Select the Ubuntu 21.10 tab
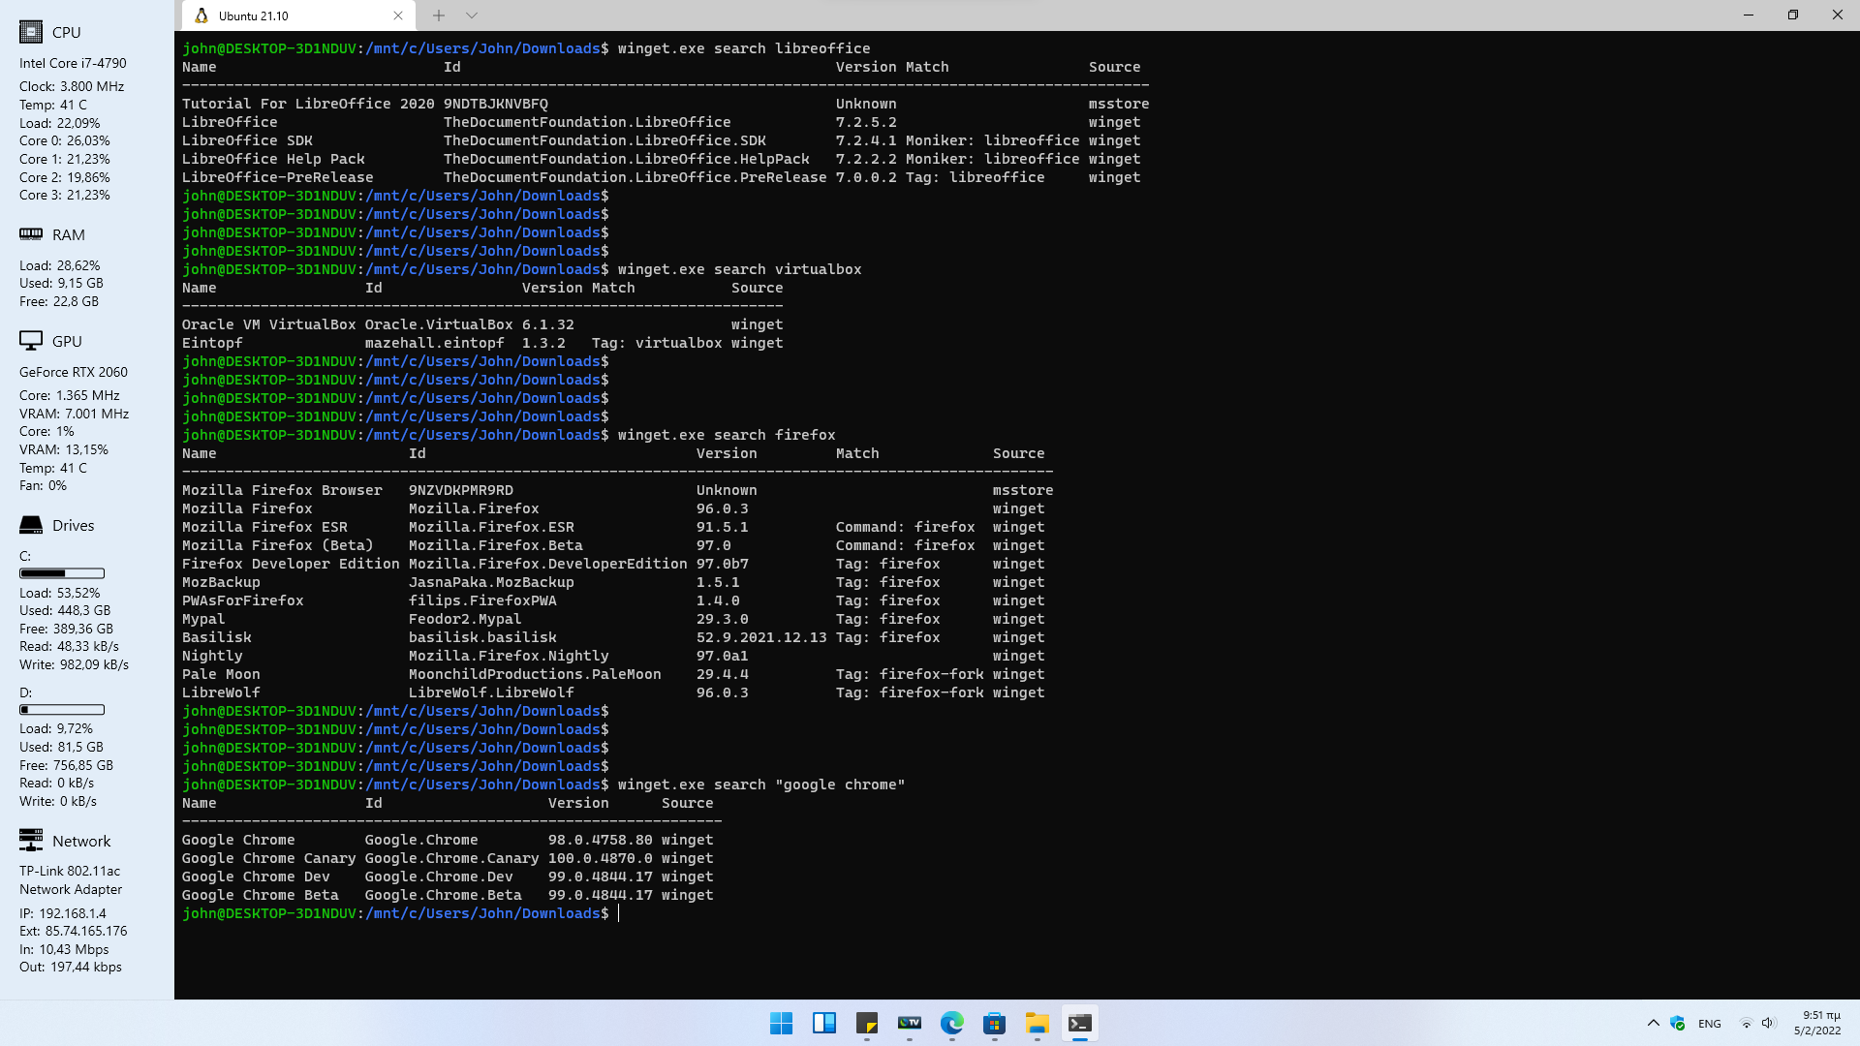 (x=298, y=15)
